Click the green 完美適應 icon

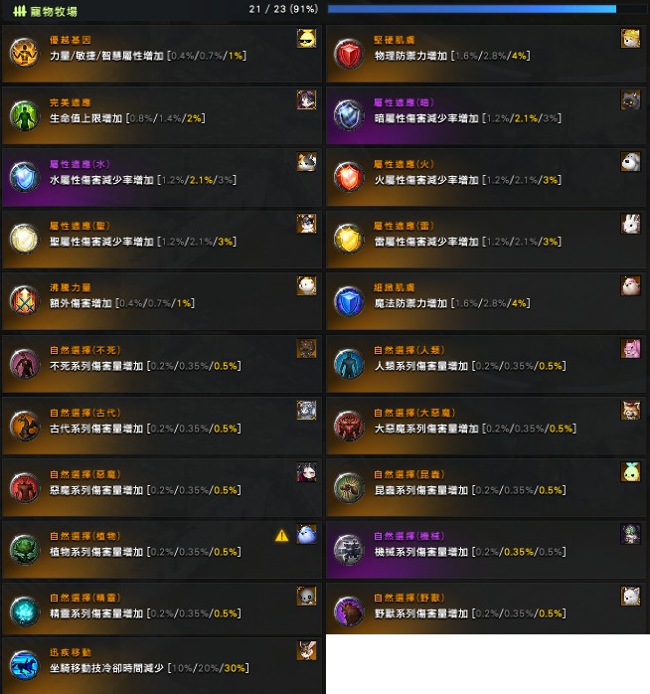pyautogui.click(x=24, y=116)
